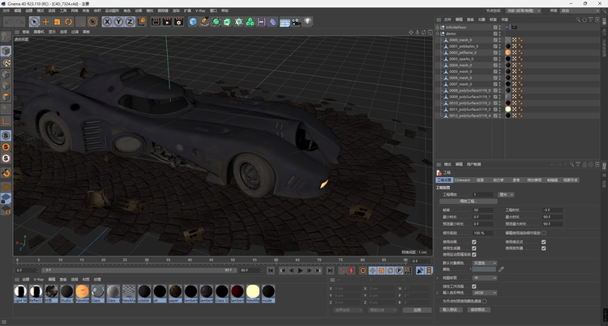Select the 0002_jetflame_0 mesh
This screenshot has height=326, width=608.
point(463,53)
